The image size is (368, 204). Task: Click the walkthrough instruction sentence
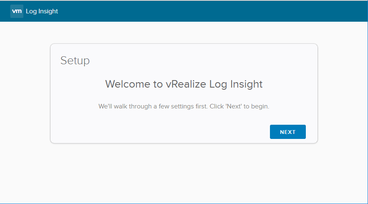pos(184,106)
